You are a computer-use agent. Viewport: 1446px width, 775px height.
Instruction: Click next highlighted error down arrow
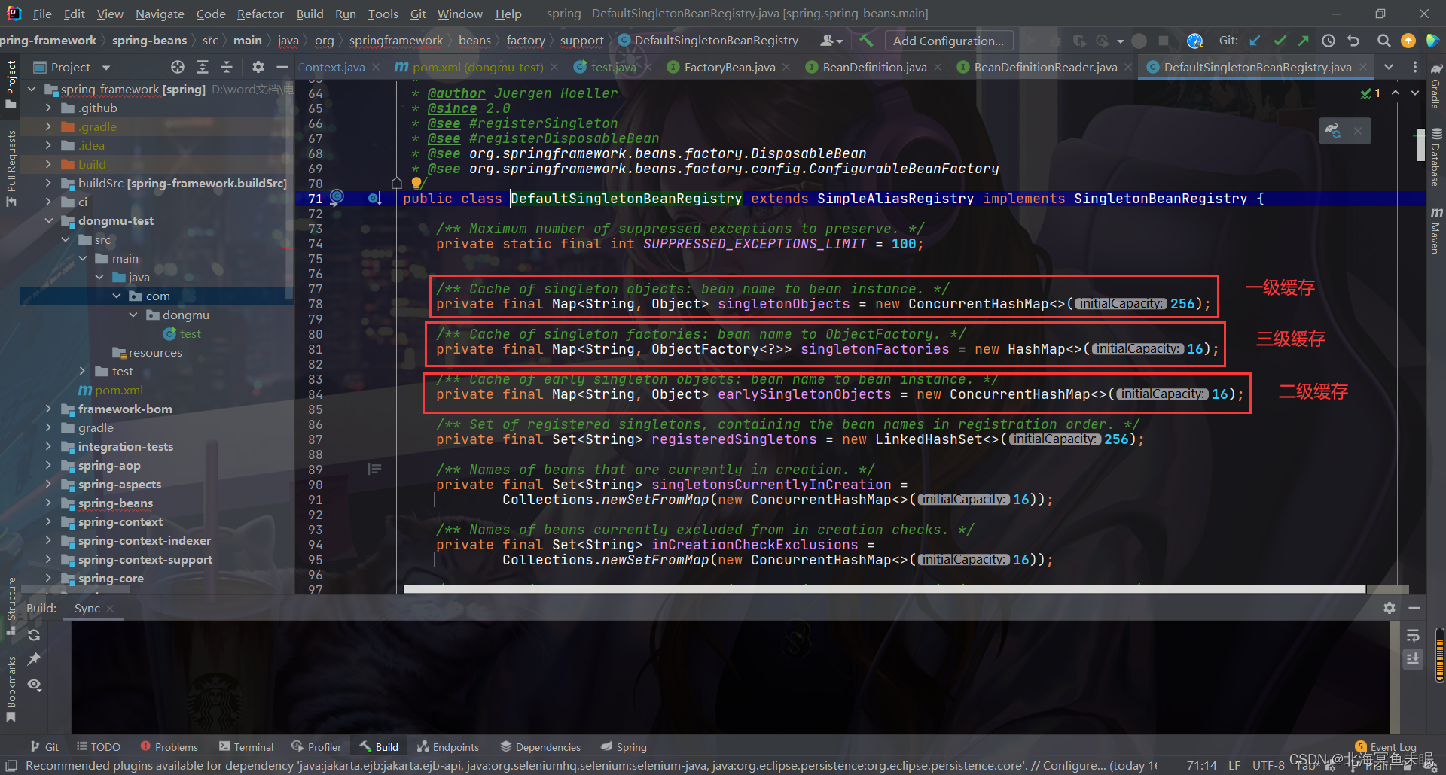pyautogui.click(x=1414, y=93)
